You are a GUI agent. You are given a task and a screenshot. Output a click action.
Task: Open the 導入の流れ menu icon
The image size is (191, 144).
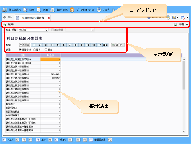tap(5, 10)
